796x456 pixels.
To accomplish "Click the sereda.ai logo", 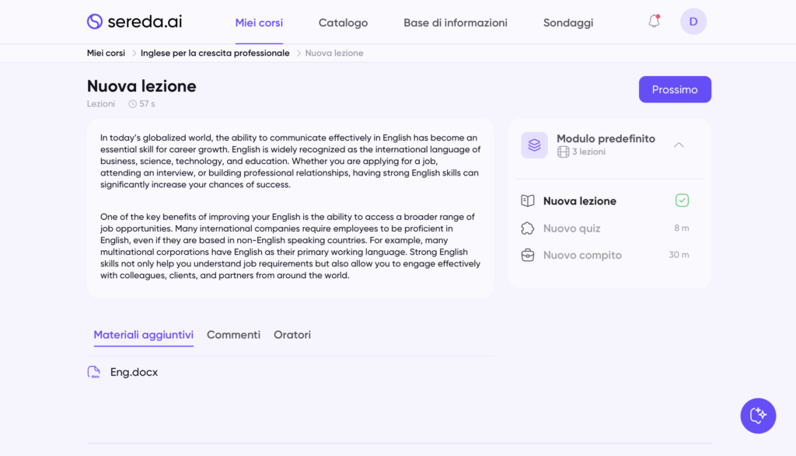I will [x=134, y=22].
